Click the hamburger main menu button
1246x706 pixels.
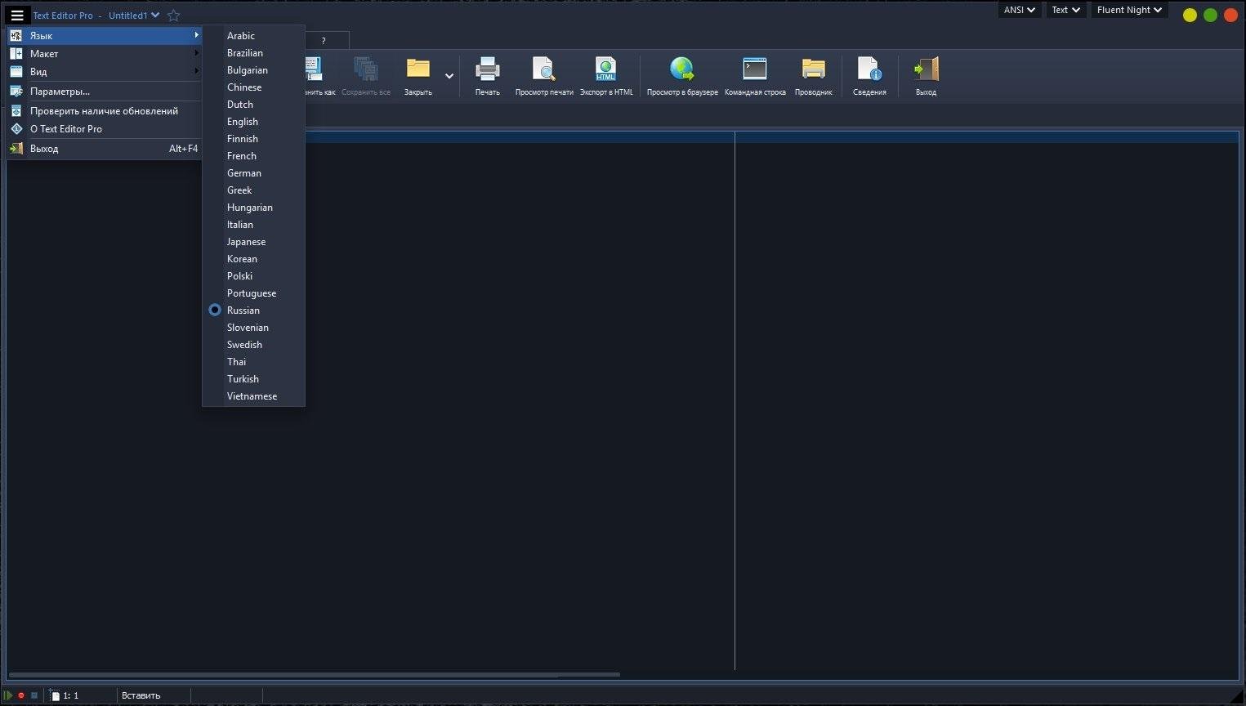pyautogui.click(x=17, y=16)
